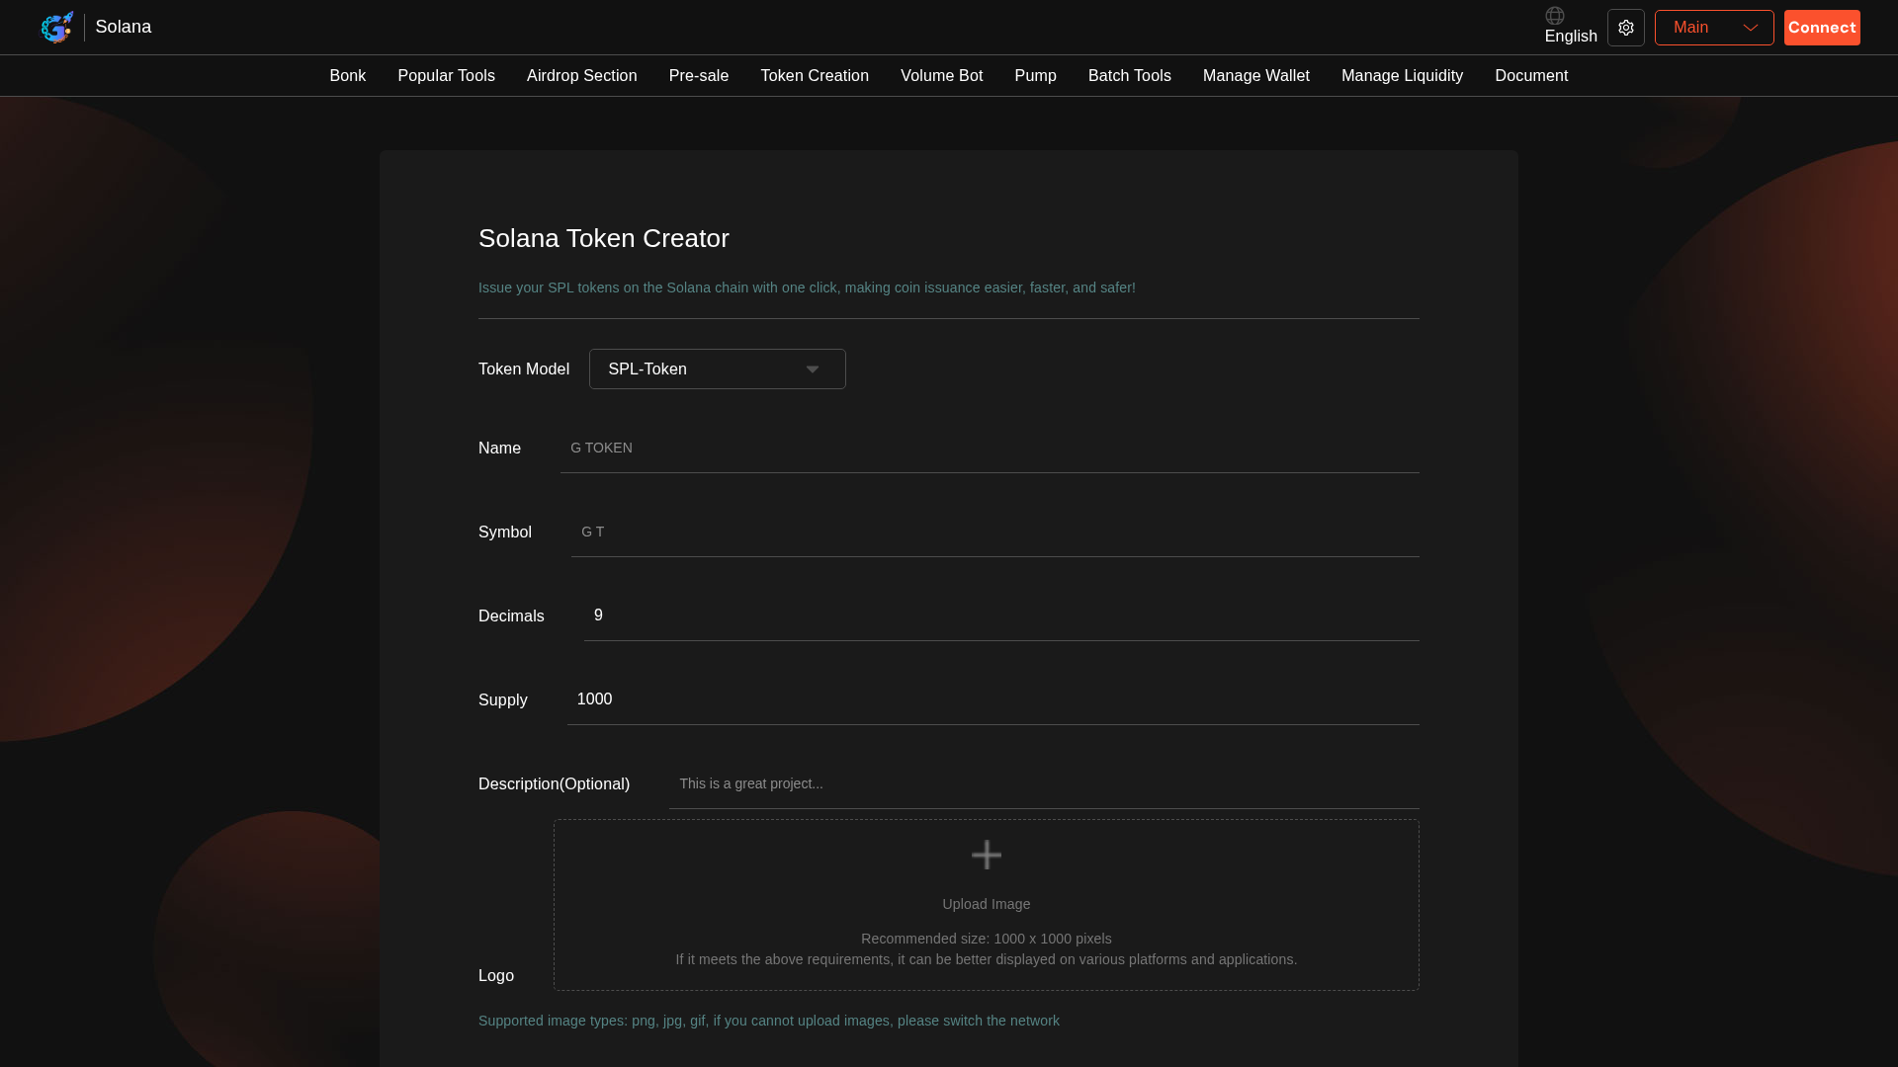Open the Volume Bot menu

[942, 76]
